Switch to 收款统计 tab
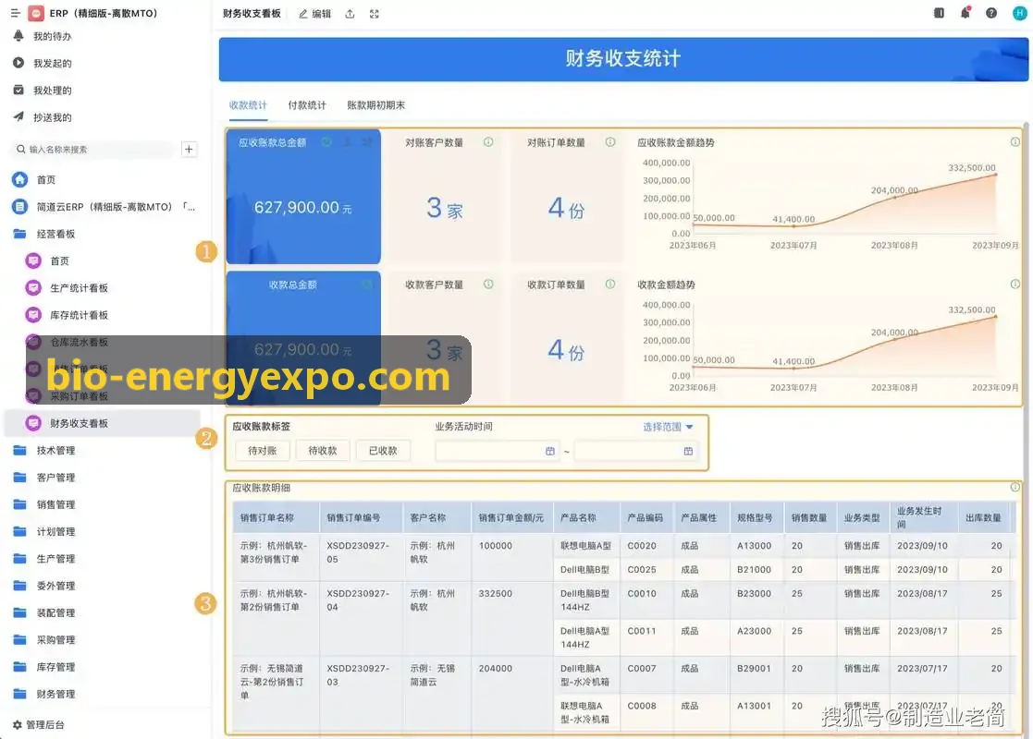The height and width of the screenshot is (739, 1033). [x=249, y=104]
